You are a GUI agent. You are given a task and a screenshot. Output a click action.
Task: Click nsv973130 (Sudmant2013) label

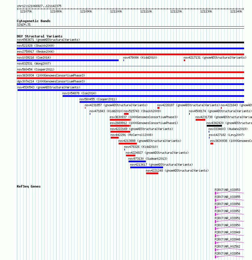[x=148, y=159]
